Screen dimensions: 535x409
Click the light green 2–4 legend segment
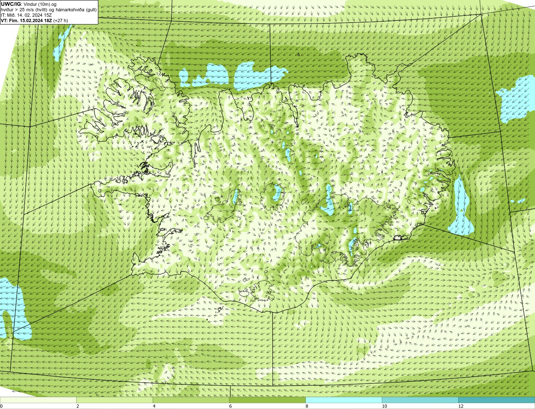115,400
